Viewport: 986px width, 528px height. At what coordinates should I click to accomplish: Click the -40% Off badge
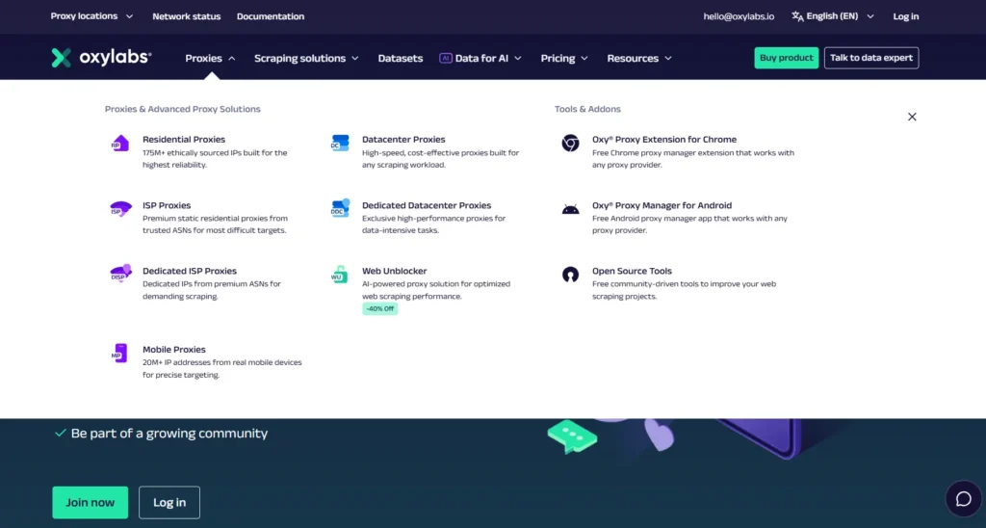point(379,309)
